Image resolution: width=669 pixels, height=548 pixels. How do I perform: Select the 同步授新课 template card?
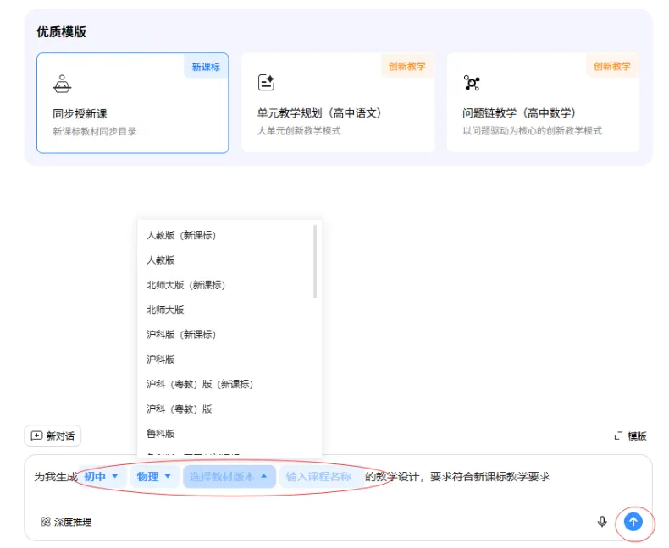coord(133,102)
